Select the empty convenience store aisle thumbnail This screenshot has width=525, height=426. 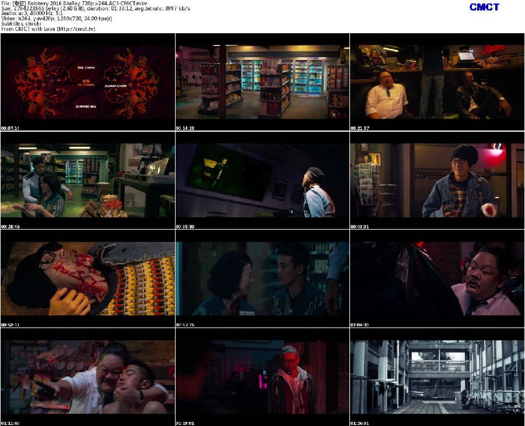pyautogui.click(x=262, y=82)
